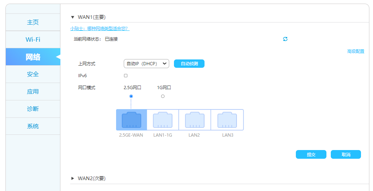Select the 1G网口 radio button
Viewport: 373px width, 191px height.
tap(163, 96)
